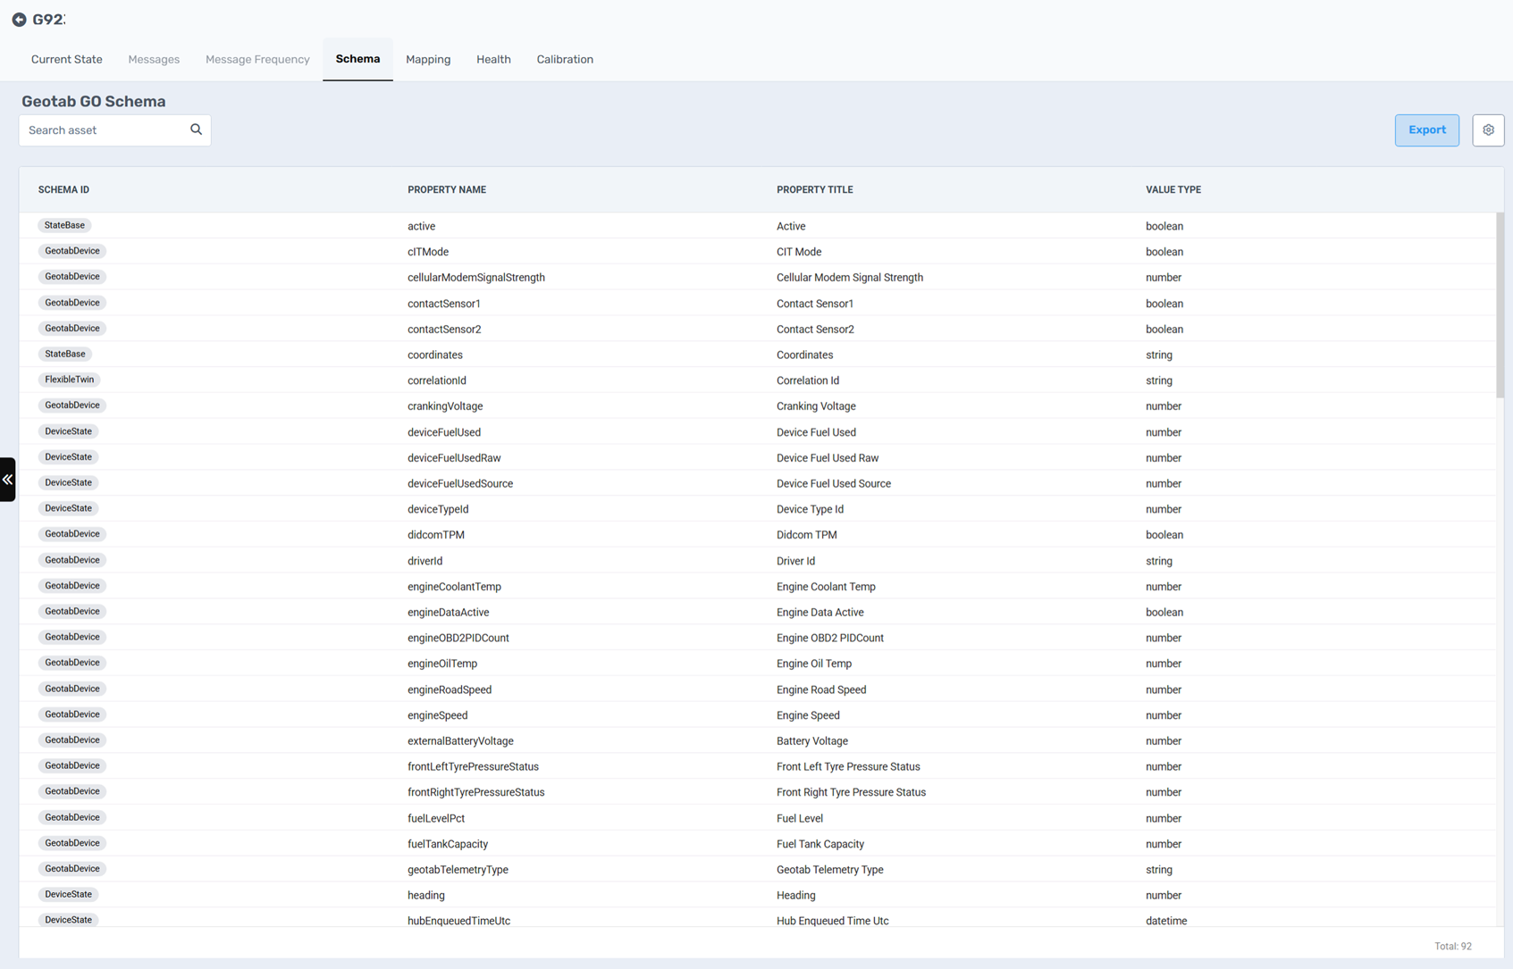Select the cITMode property name
Screen dimensions: 1513x969
click(x=428, y=252)
